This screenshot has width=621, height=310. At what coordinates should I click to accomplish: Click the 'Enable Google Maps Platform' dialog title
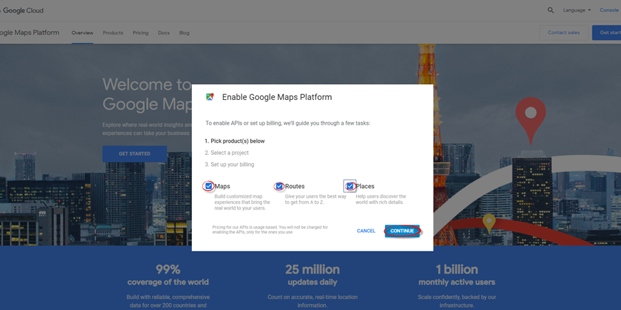[277, 97]
